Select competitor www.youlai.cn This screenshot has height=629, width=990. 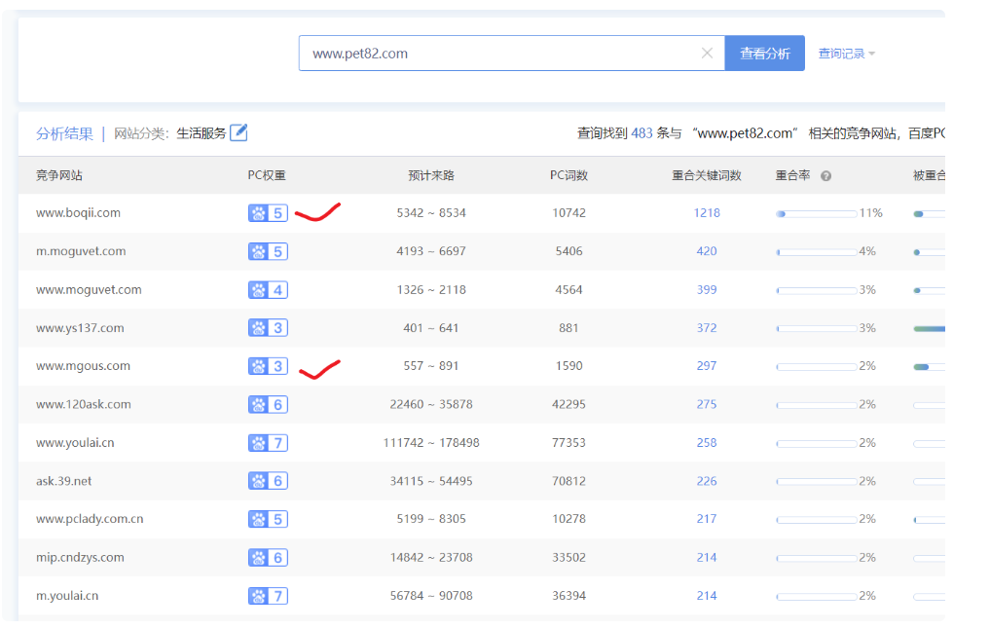[75, 443]
